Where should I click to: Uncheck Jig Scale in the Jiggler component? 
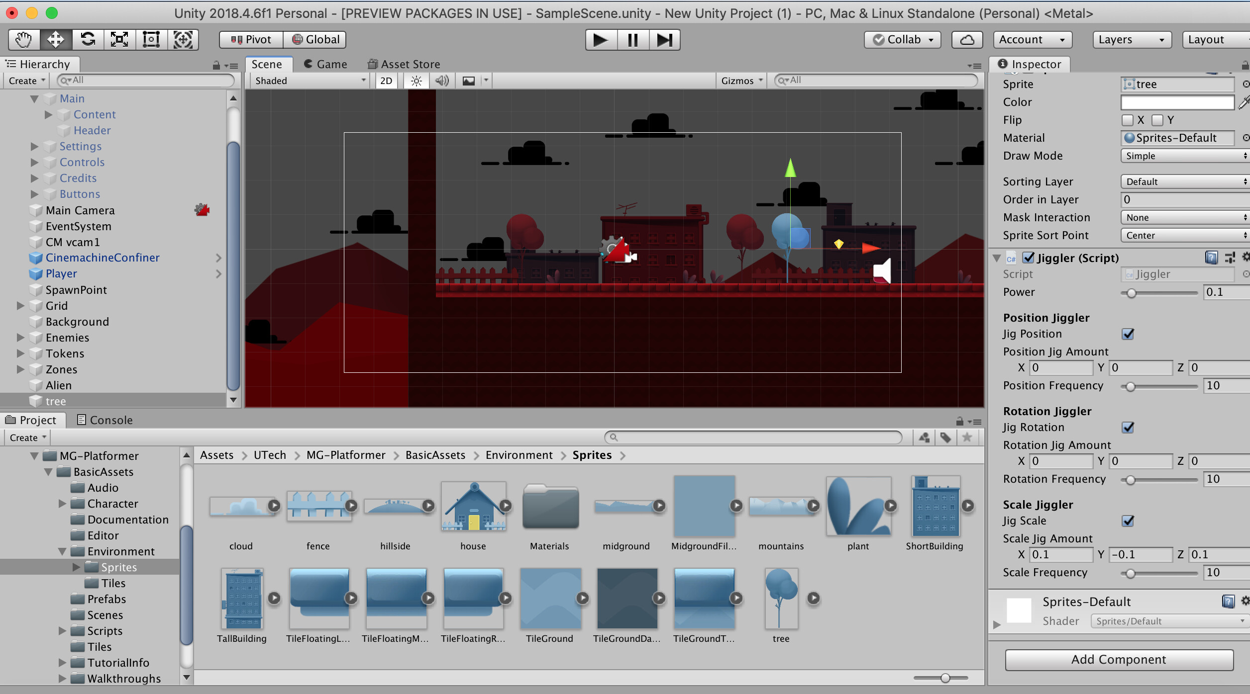(1129, 521)
